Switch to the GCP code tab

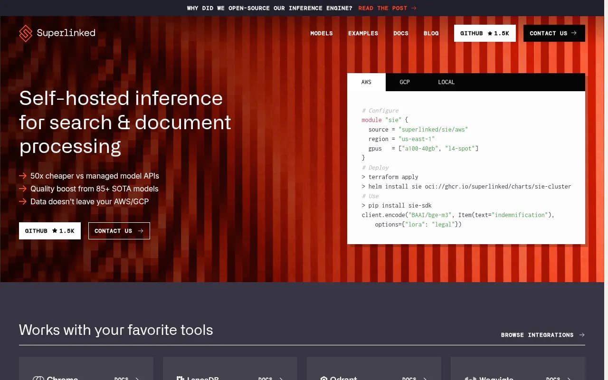click(405, 82)
